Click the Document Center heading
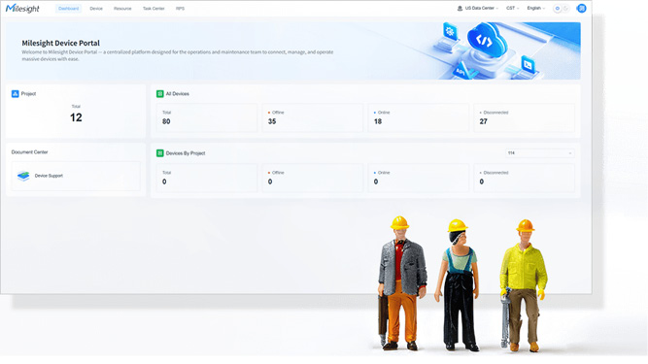 pyautogui.click(x=29, y=151)
